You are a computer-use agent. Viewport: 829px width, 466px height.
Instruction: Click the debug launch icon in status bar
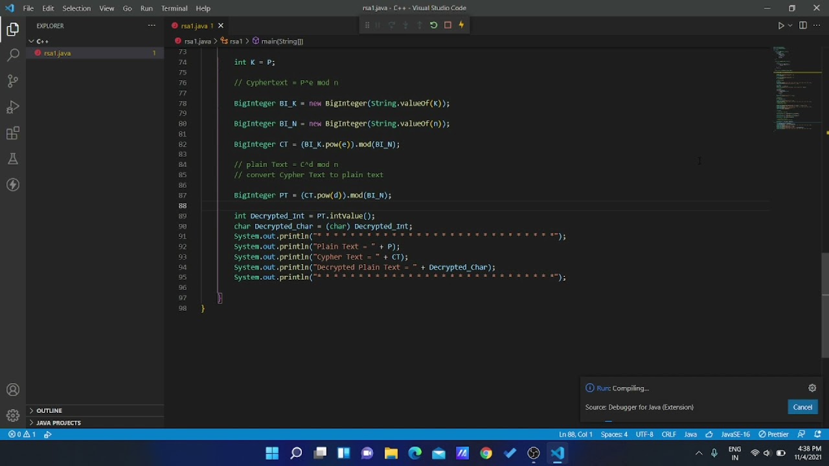48,434
